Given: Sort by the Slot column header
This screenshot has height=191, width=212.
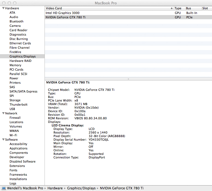Looking at the screenshot, I should (x=207, y=8).
